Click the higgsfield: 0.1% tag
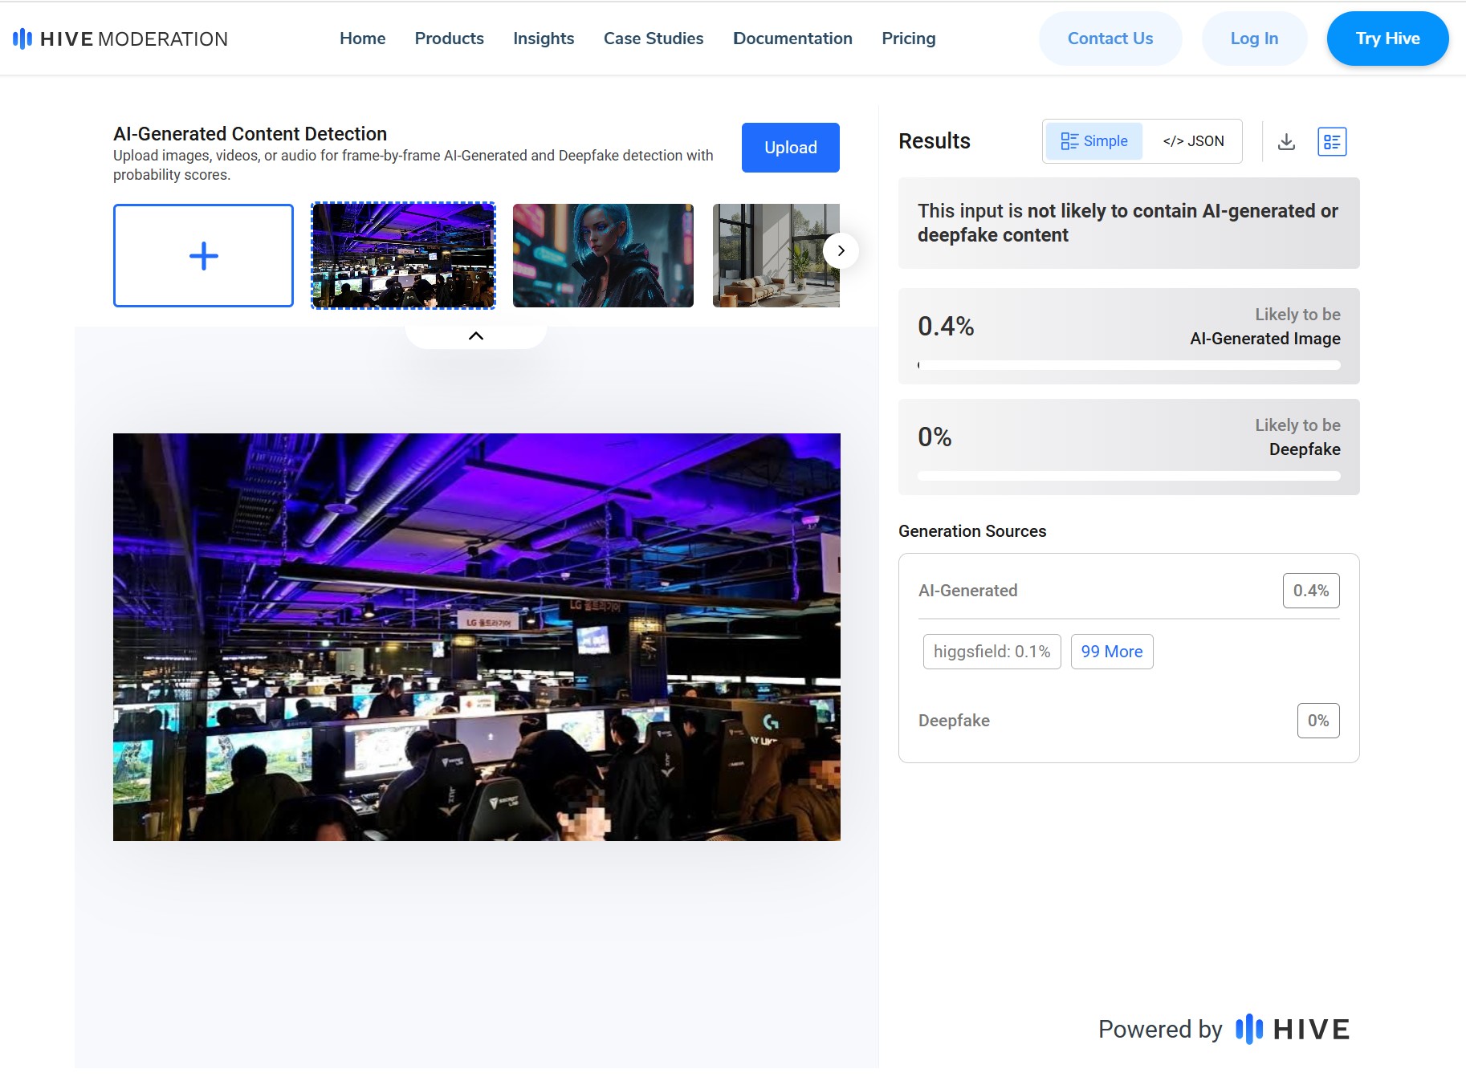This screenshot has width=1466, height=1085. click(992, 652)
